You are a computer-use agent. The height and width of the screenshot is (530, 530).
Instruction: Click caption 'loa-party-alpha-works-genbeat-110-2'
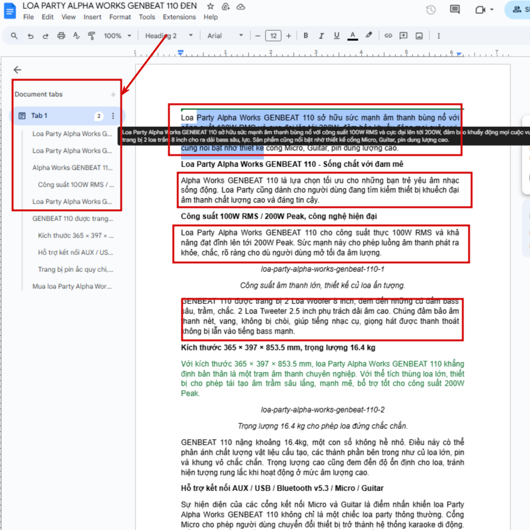pos(323,409)
